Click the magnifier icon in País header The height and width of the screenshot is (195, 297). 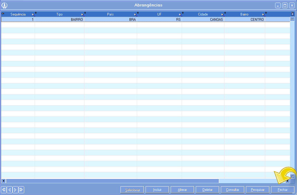135,15
